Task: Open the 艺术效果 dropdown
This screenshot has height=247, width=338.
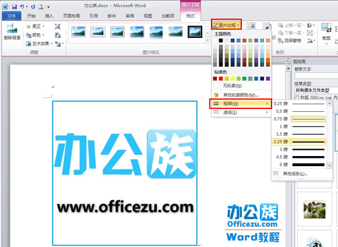Action: pos(39,44)
